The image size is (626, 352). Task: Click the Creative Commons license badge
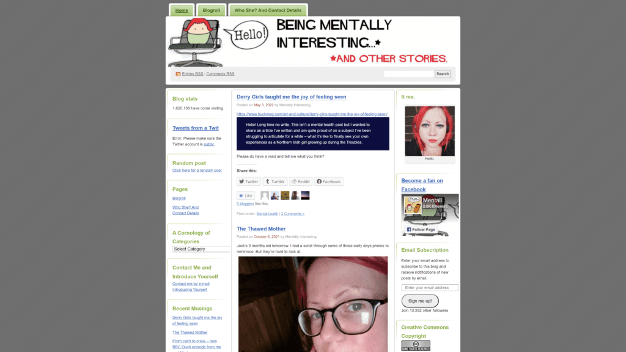416,346
